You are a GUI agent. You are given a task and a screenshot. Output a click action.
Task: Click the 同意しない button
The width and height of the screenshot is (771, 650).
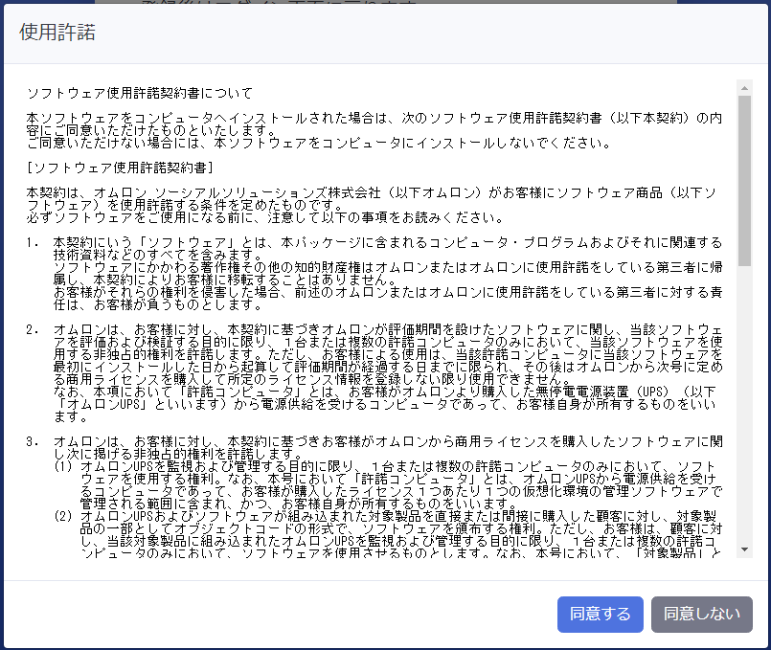(x=702, y=615)
